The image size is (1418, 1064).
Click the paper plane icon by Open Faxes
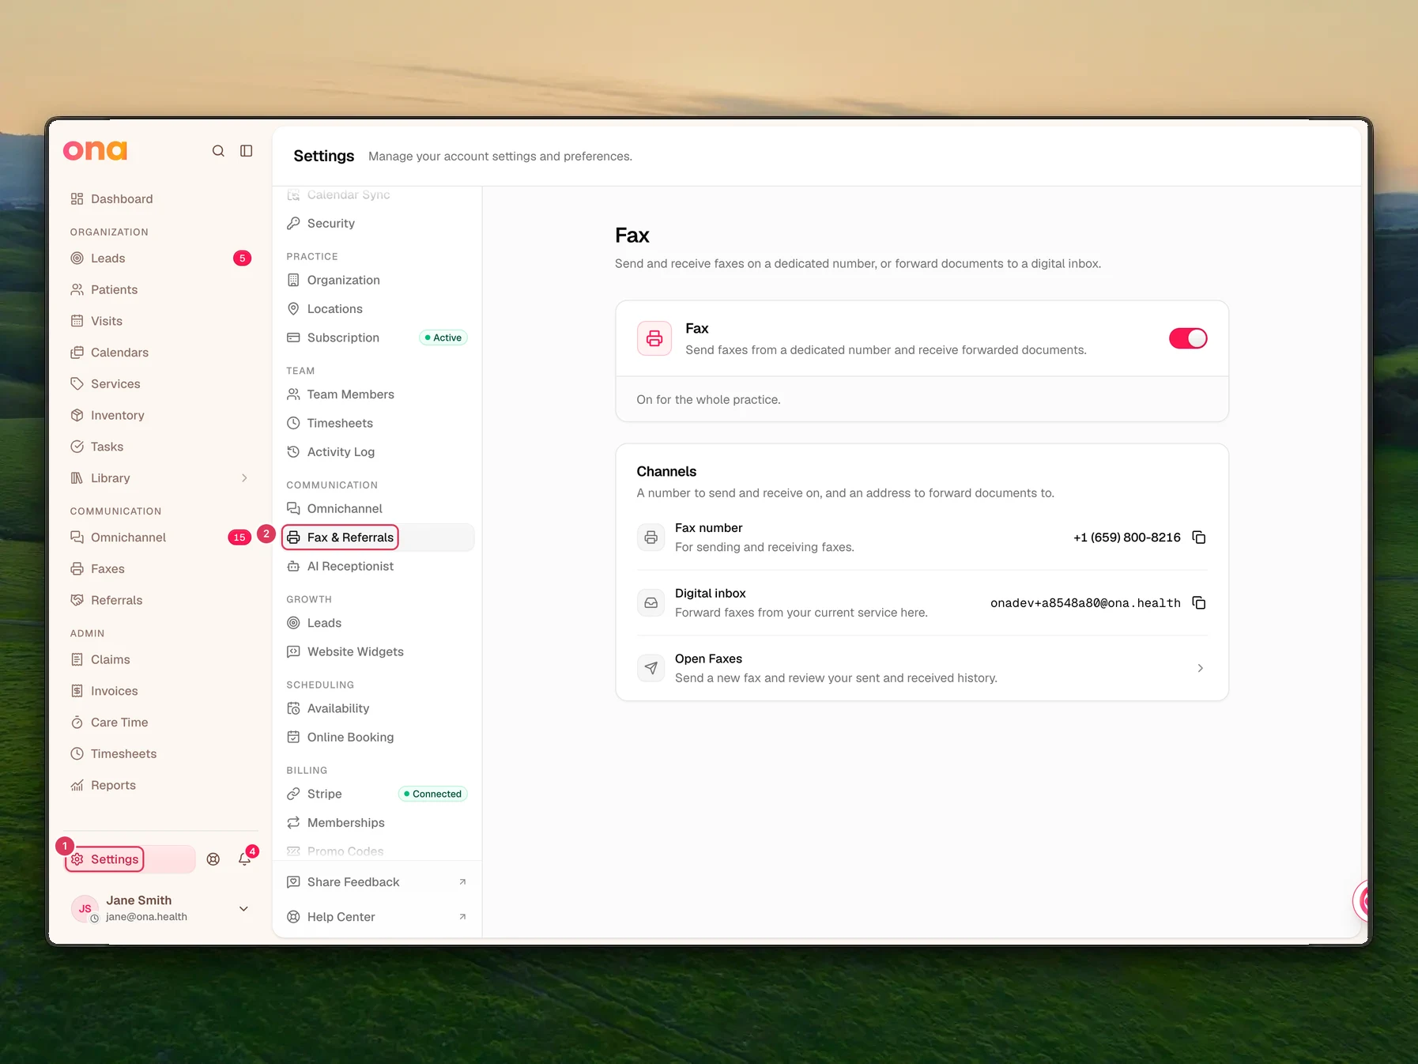651,669
